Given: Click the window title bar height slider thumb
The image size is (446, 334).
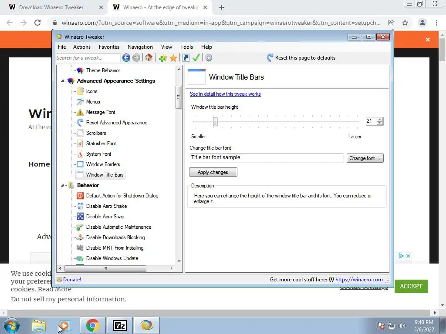Looking at the screenshot, I should pos(215,122).
